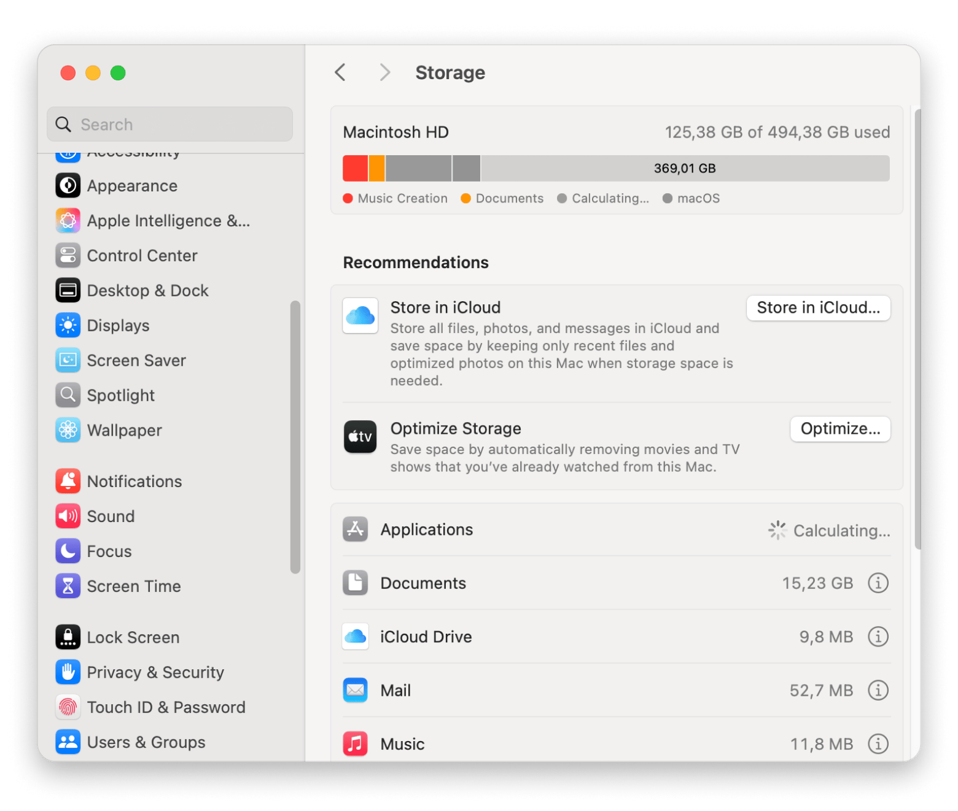Click the Mail envelope icon
The image size is (958, 811).
click(x=356, y=690)
